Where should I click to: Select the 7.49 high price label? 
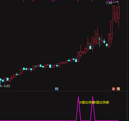(x=109, y=3)
